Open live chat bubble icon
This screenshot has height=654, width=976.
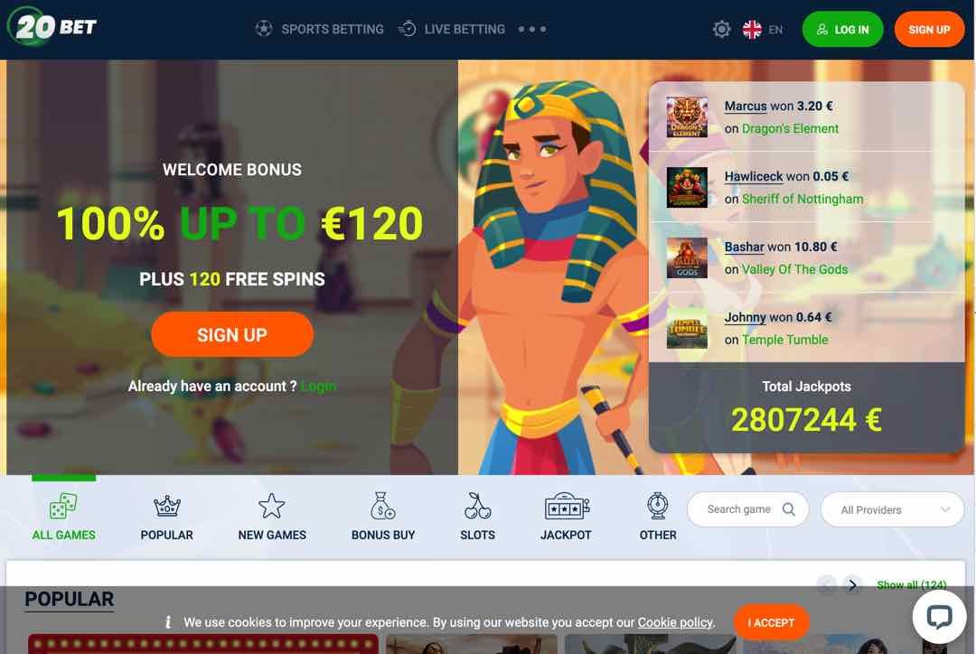[939, 617]
